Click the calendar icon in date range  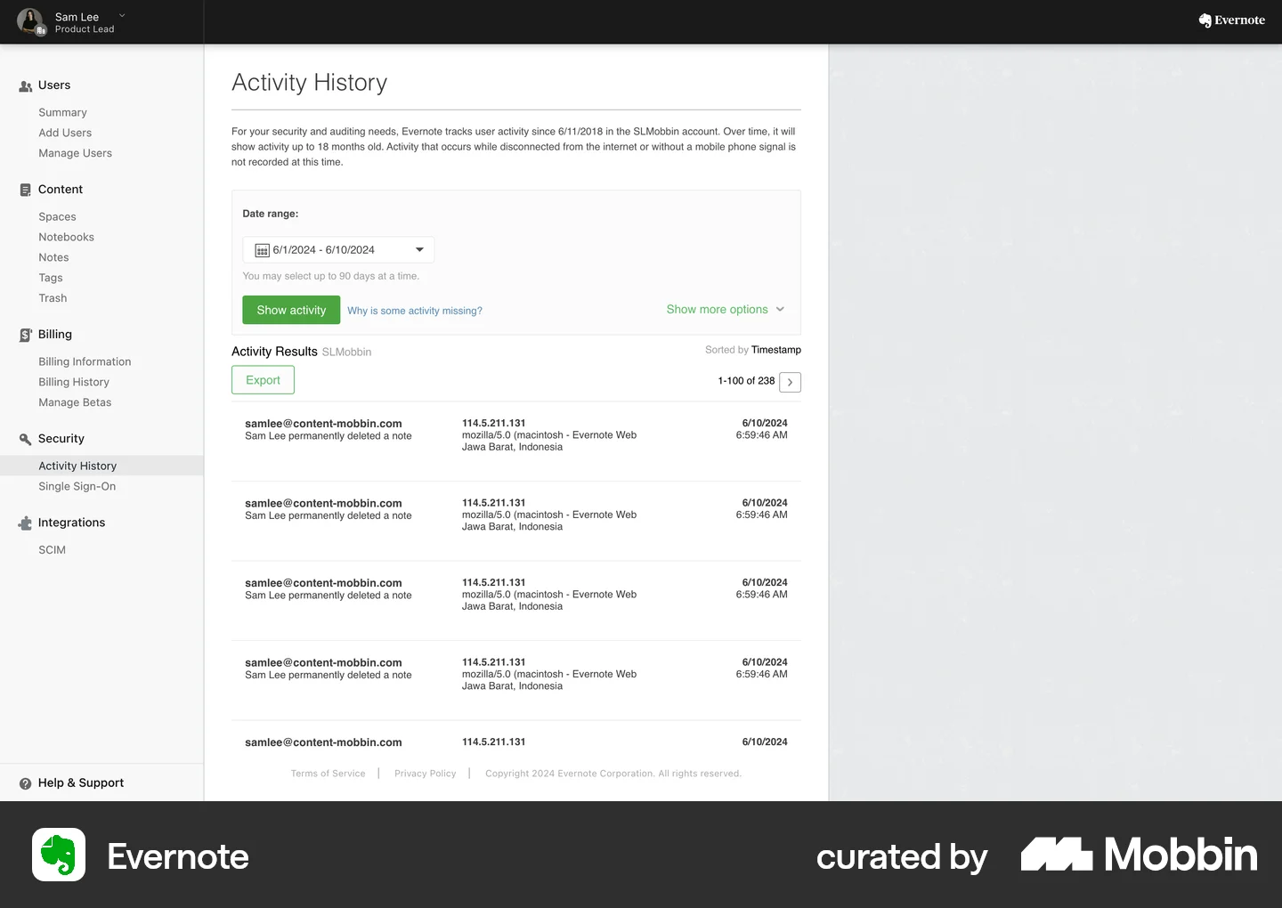(263, 250)
